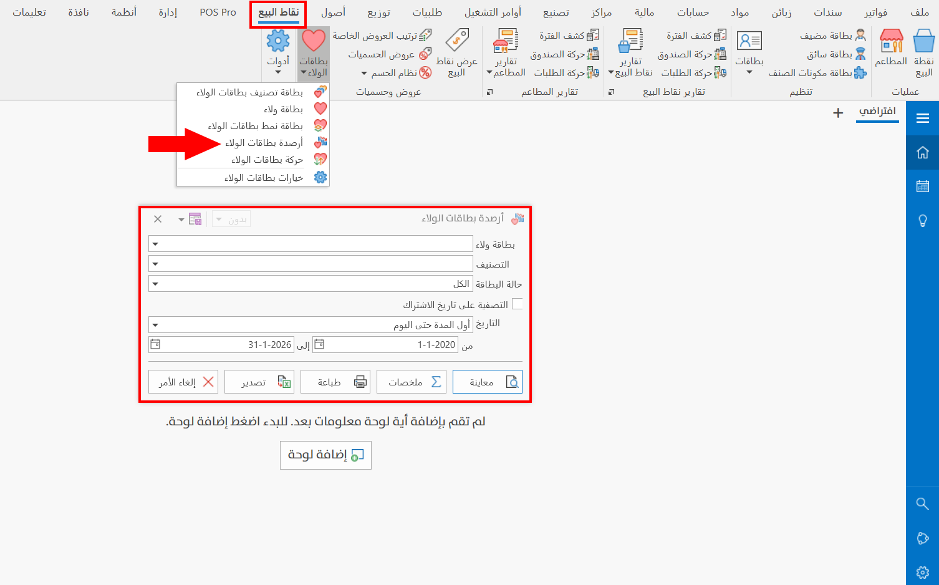
Task: Open تقارير المطاعم group dialog launcher
Action: click(489, 92)
